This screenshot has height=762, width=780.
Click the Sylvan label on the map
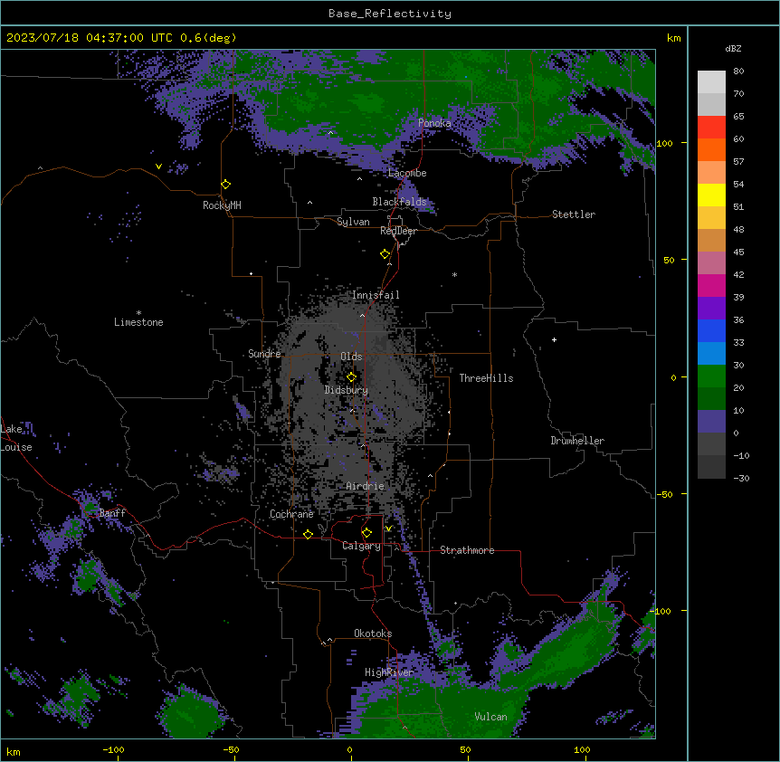pyautogui.click(x=353, y=222)
